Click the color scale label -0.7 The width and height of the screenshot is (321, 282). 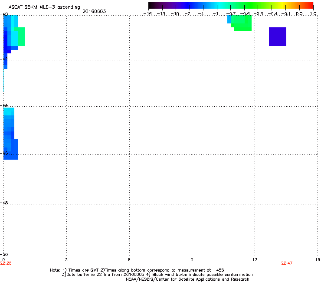(x=231, y=14)
